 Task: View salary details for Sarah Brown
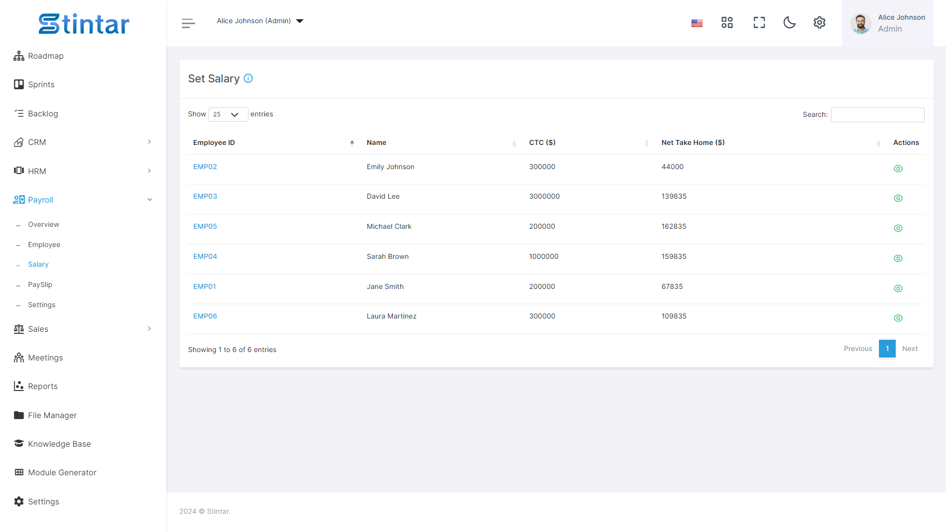(898, 258)
